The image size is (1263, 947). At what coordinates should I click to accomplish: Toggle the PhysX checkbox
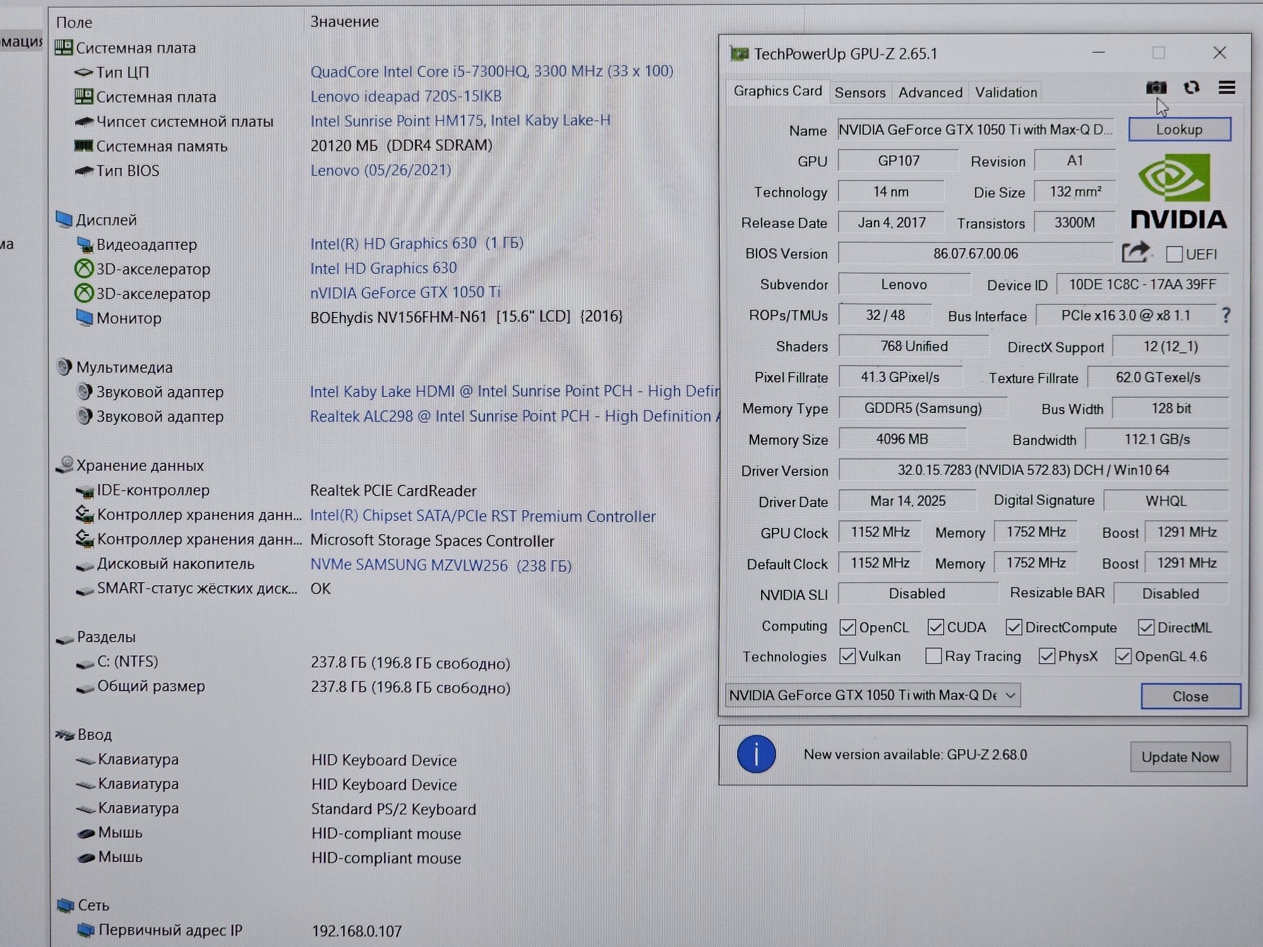(1046, 656)
